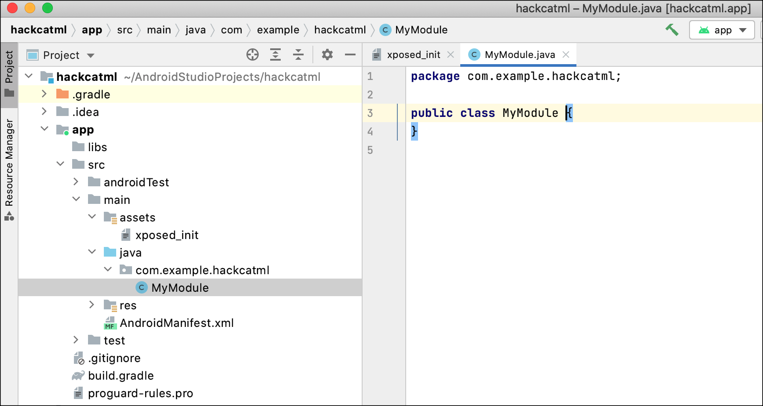Collapse the src folder
763x406 pixels.
coord(60,164)
